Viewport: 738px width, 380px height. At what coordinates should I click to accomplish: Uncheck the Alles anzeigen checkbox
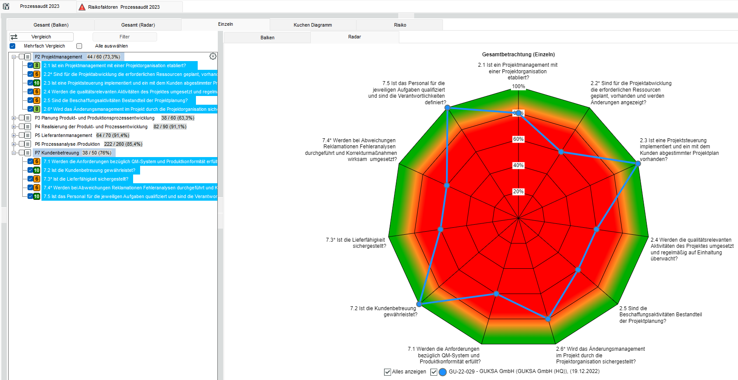tap(387, 372)
